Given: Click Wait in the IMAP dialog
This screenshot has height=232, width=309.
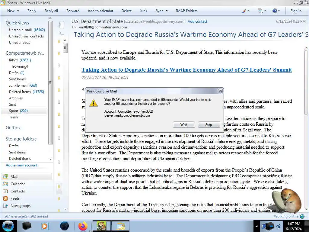Looking at the screenshot, I should pyautogui.click(x=184, y=125).
